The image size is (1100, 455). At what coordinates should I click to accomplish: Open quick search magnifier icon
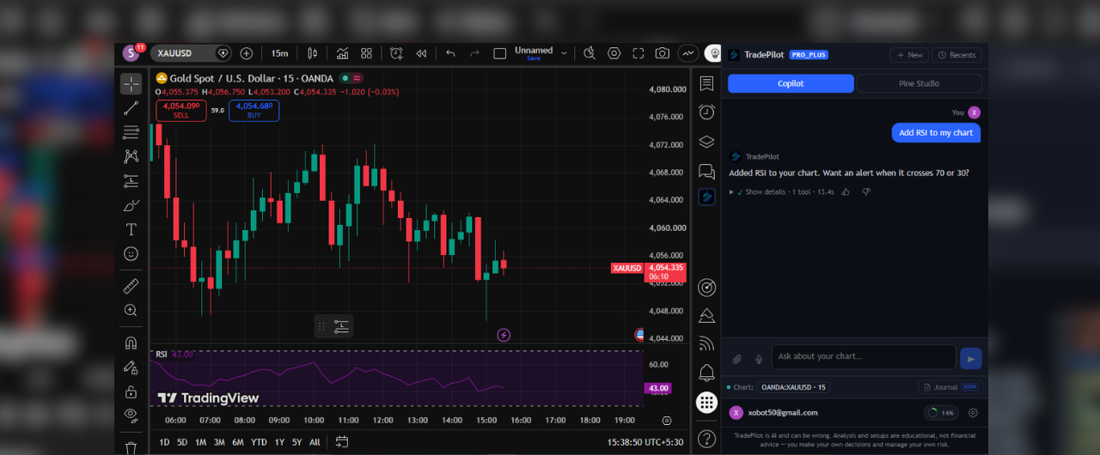point(590,53)
